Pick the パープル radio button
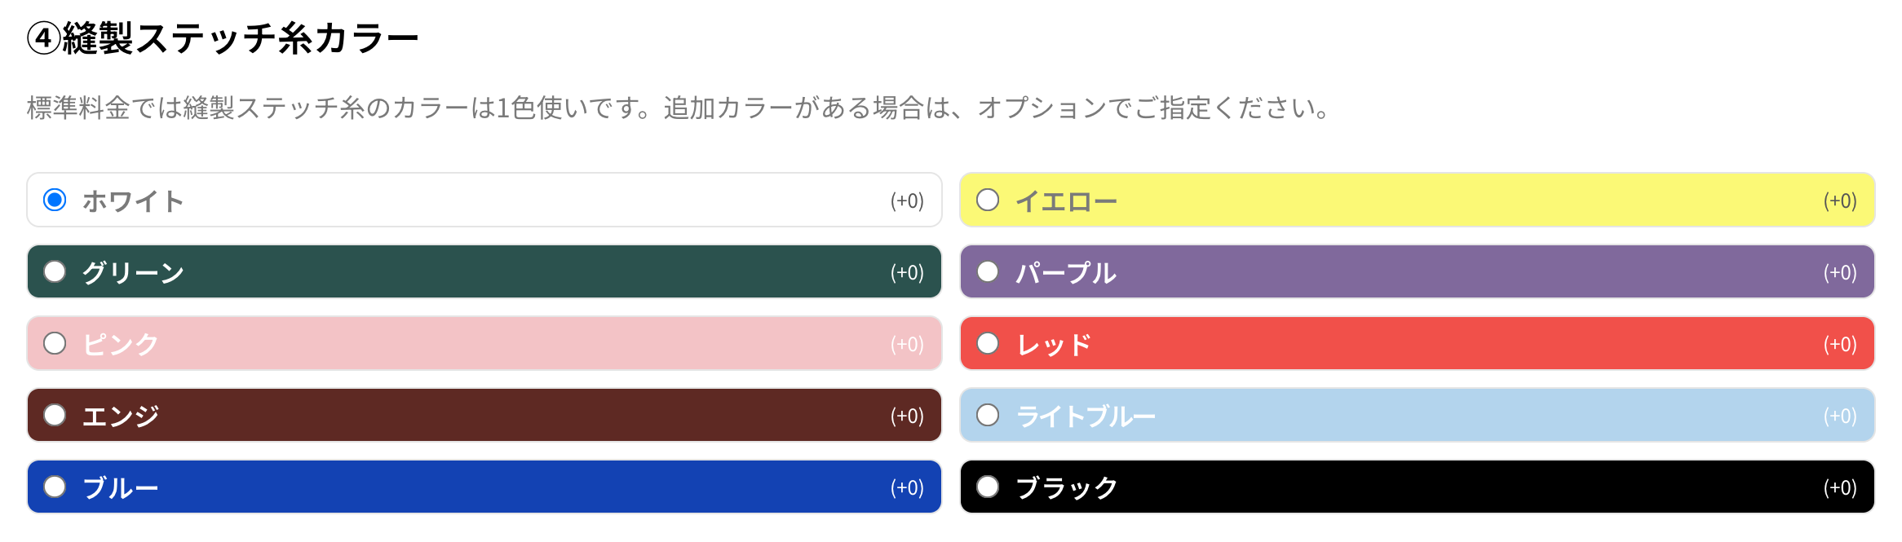 [x=988, y=271]
